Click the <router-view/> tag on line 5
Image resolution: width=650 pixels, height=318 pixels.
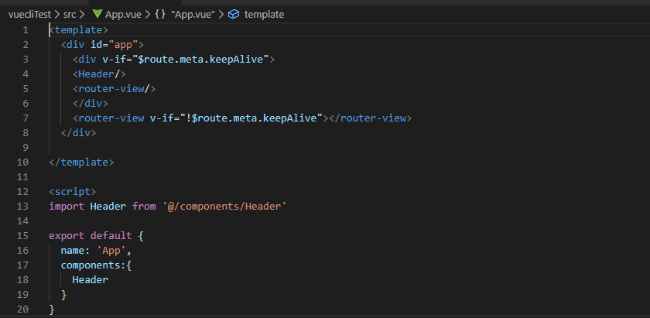coord(114,89)
